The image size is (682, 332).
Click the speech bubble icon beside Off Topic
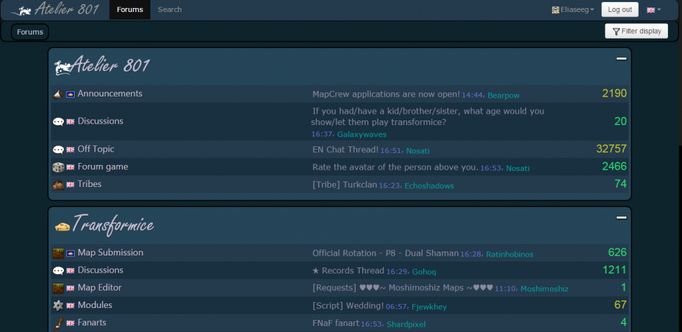tap(59, 150)
